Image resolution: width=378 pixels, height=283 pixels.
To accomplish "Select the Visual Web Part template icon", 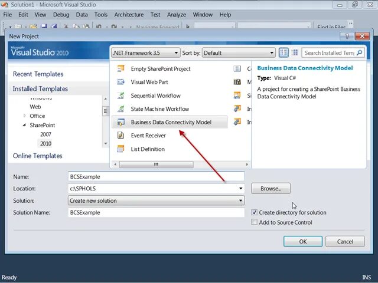I will tap(120, 82).
